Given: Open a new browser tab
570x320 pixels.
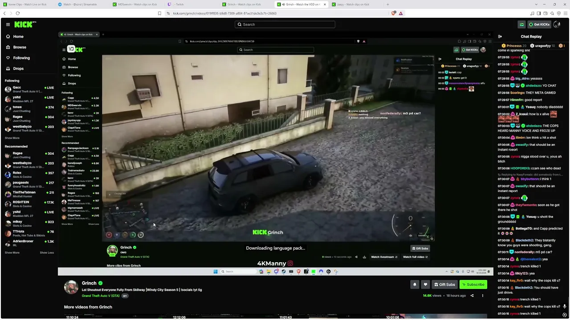Looking at the screenshot, I should point(387,4).
